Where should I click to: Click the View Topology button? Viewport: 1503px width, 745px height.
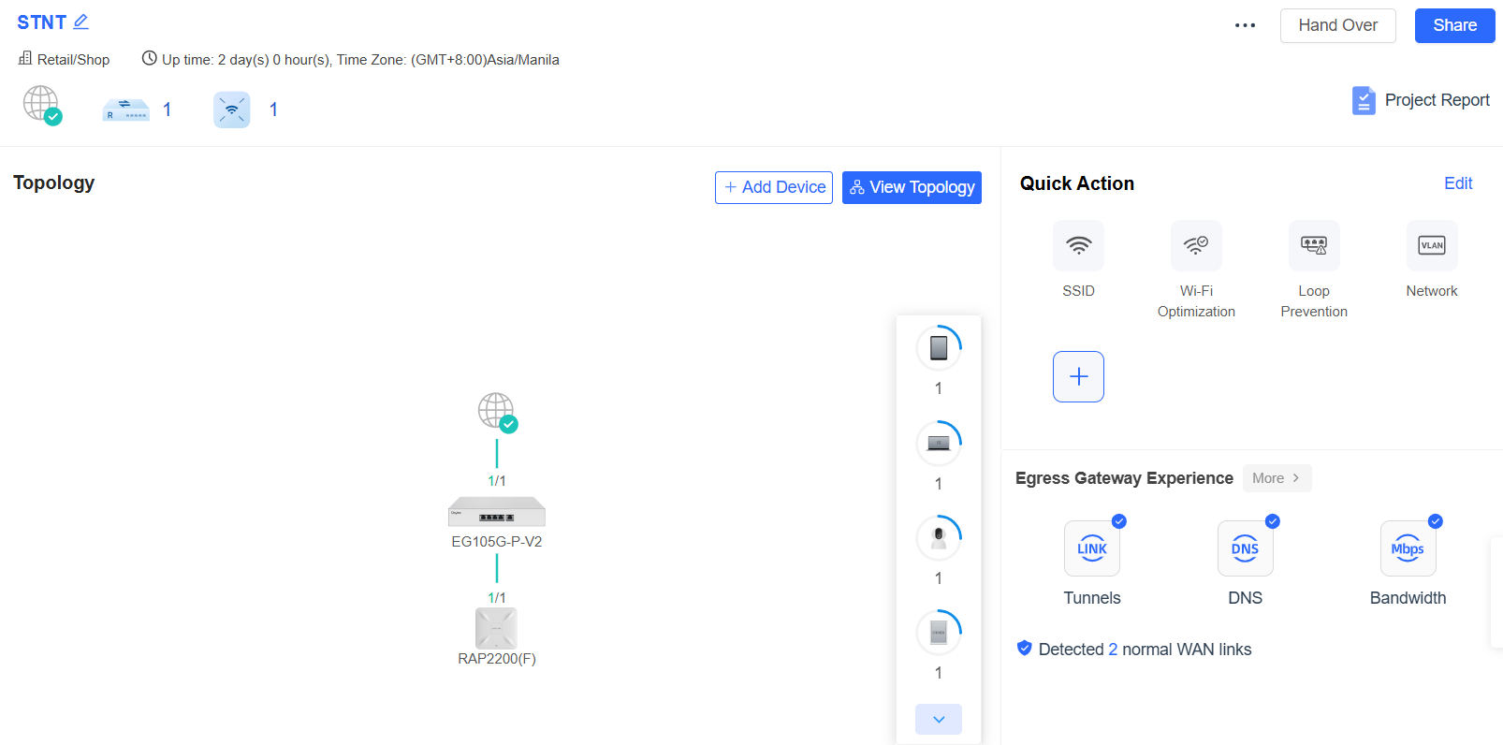pyautogui.click(x=912, y=187)
